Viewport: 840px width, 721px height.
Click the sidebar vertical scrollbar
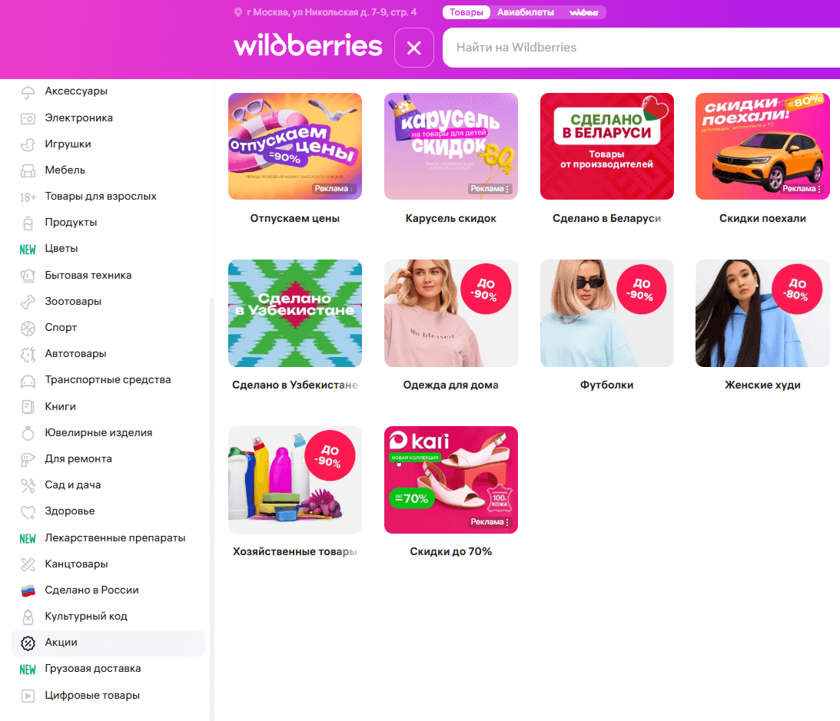(211, 508)
